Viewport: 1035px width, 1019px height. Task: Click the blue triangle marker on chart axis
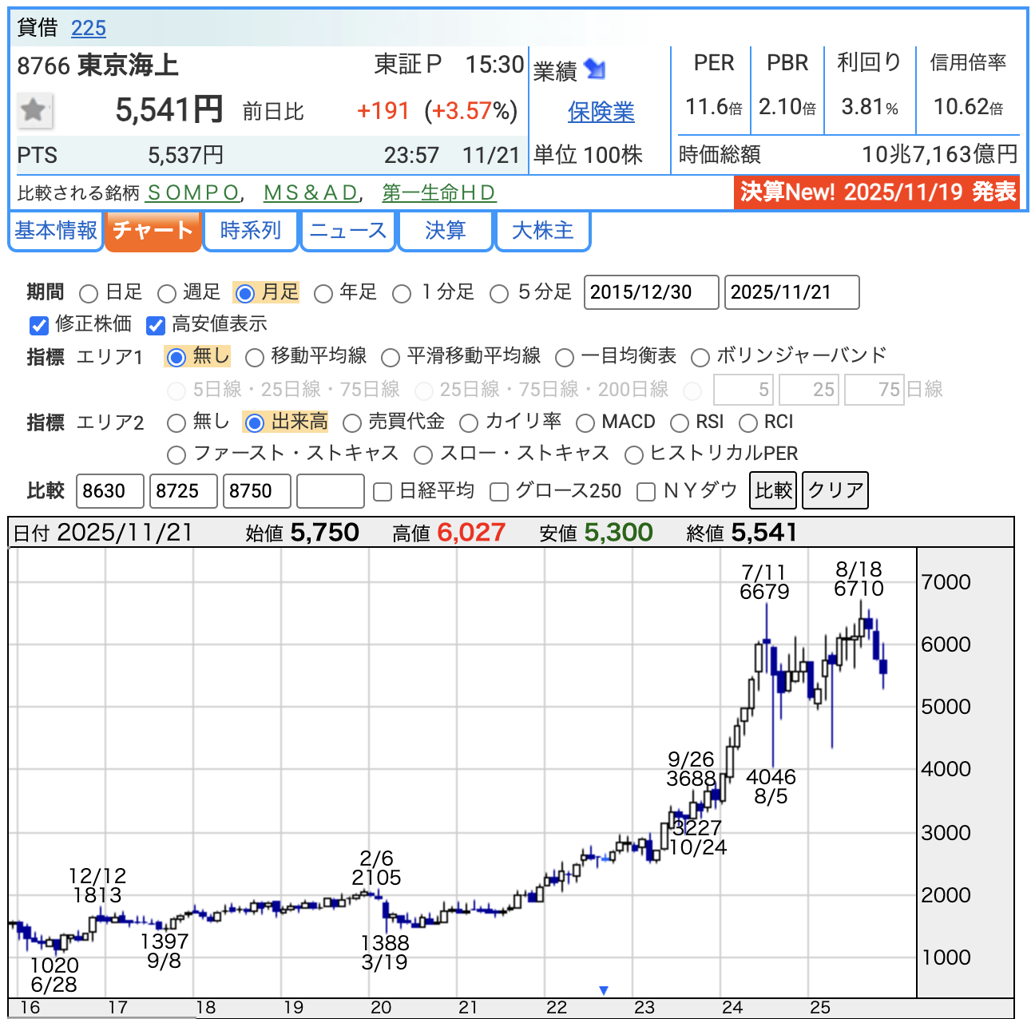pos(604,990)
